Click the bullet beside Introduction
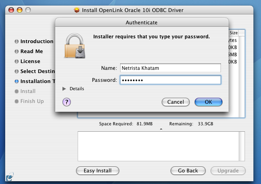 click(16, 42)
